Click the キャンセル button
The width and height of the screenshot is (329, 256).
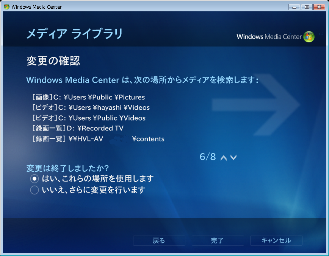coord(276,240)
